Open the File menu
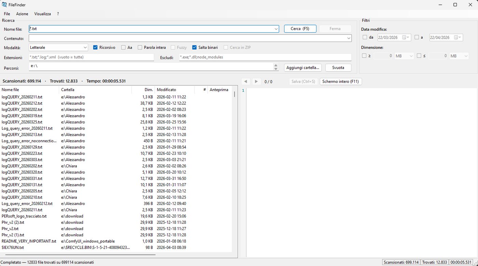 [x=7, y=14]
